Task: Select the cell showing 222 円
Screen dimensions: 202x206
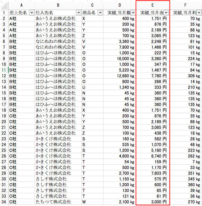Action: (153, 53)
